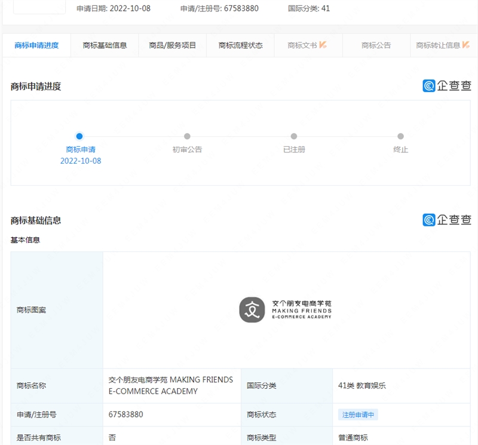The image size is (478, 445).
Task: Click the 是否共有商标 row label
Action: pos(39,438)
